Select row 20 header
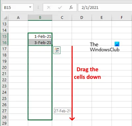Image resolution: width=132 pixels, height=126 pixels. 4,67
